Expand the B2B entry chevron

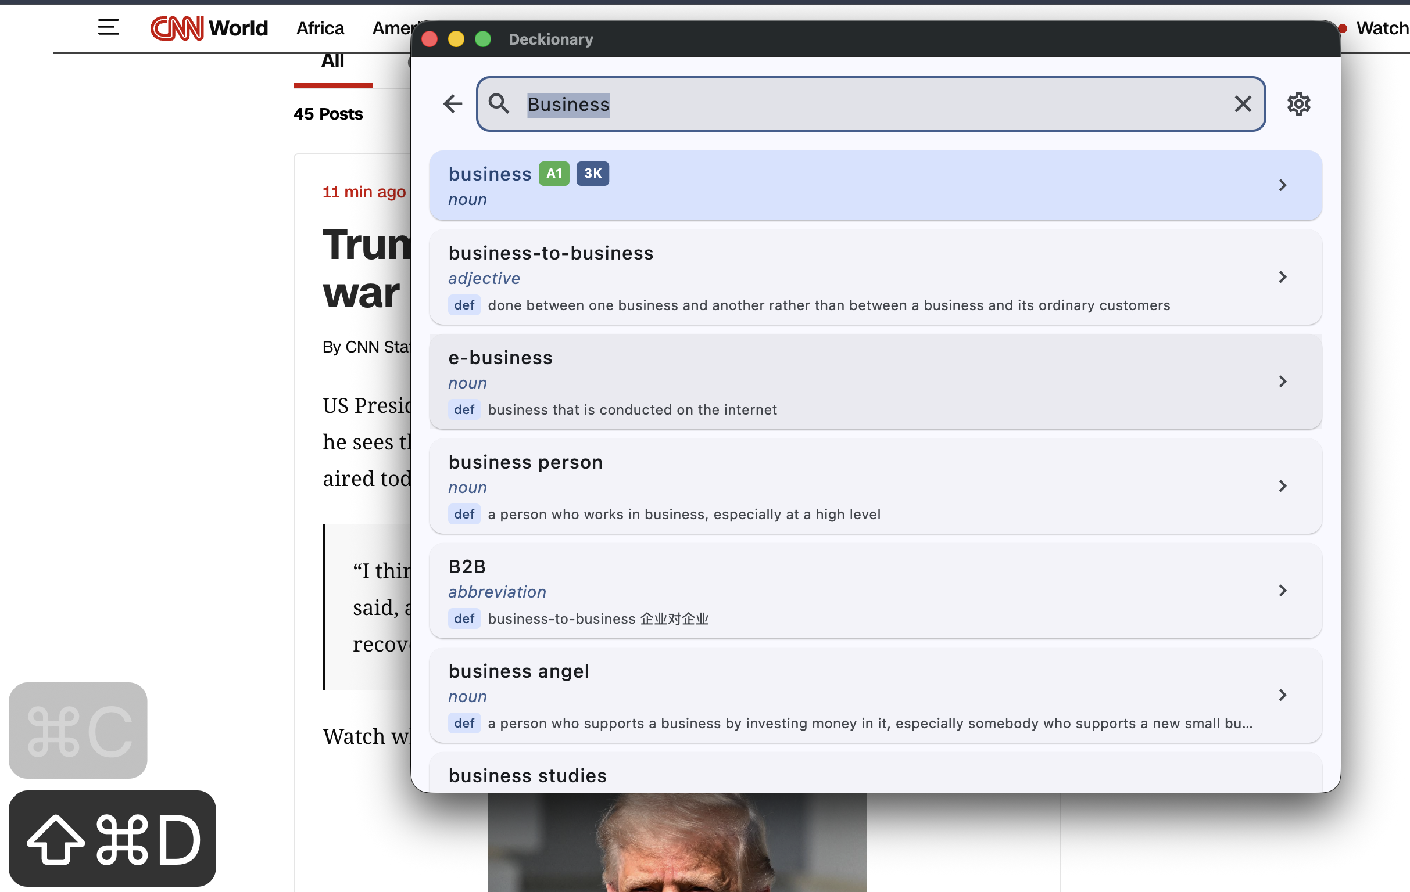(1282, 591)
